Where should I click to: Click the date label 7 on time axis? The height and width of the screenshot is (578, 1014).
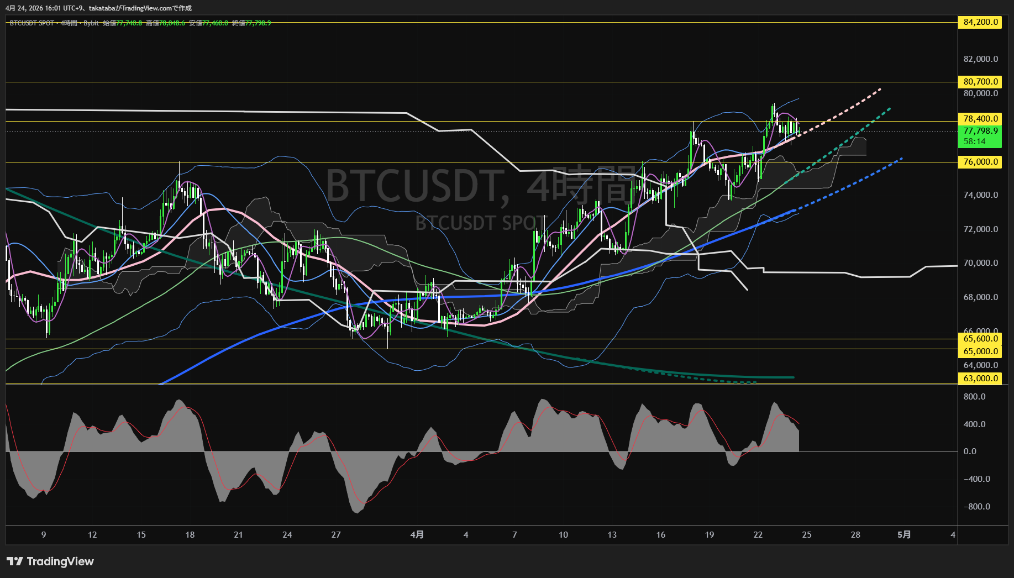514,535
